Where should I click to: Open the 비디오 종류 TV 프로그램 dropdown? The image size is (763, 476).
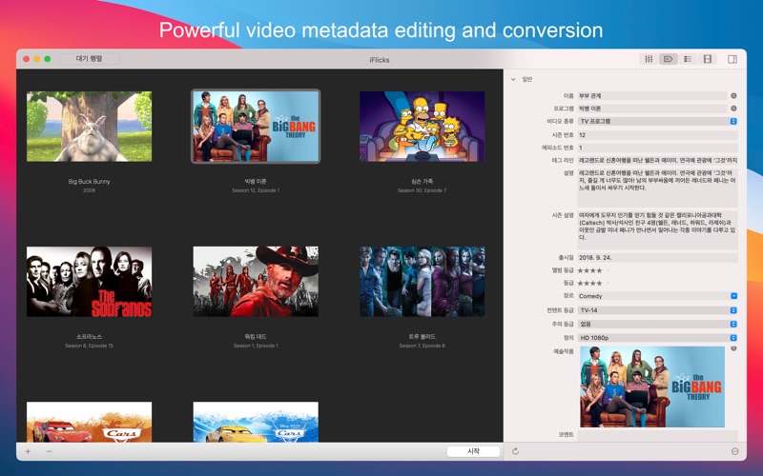pos(657,121)
